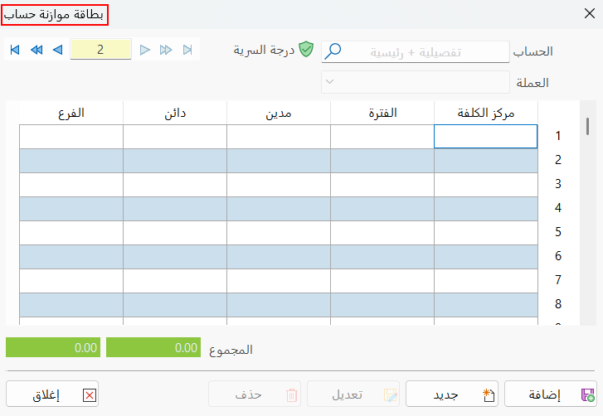Select the period cell in row 6
The image size is (603, 416).
coord(382,257)
